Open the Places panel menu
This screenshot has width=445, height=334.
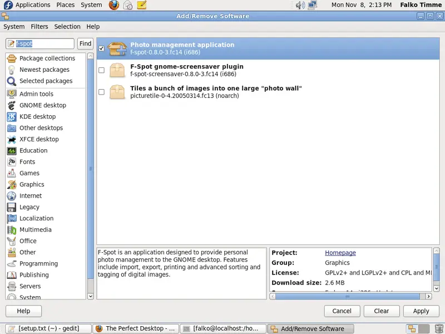(x=66, y=5)
